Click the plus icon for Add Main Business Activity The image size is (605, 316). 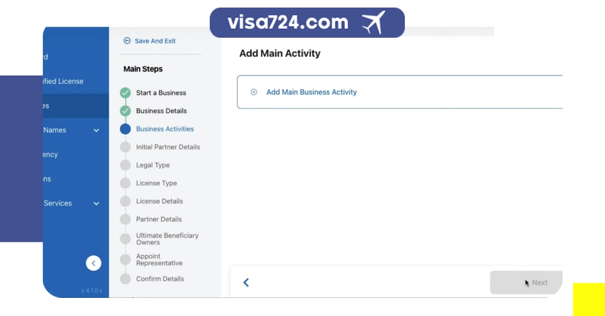click(x=254, y=92)
